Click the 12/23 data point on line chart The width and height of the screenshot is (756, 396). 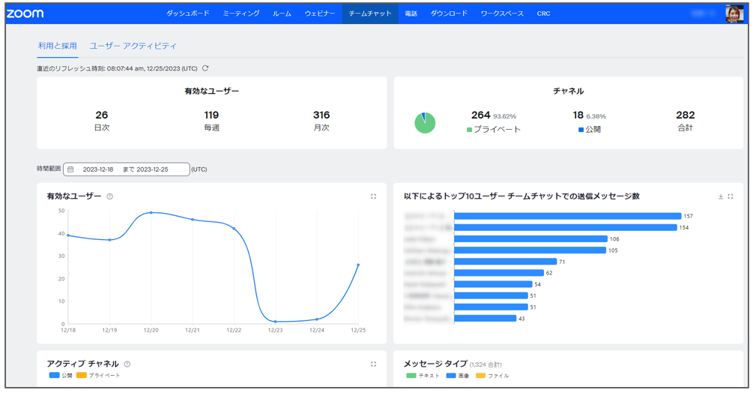275,322
